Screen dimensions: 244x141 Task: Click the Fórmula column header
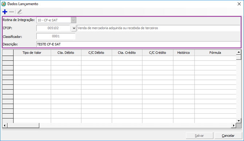point(215,52)
